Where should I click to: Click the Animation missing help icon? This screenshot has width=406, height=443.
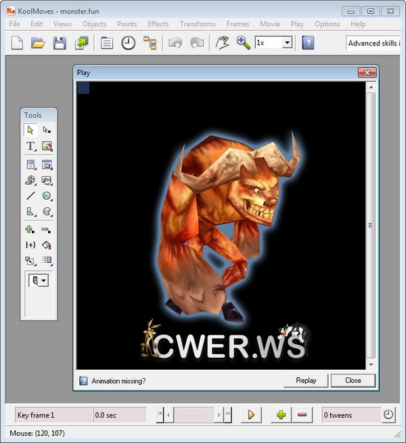[x=83, y=381]
